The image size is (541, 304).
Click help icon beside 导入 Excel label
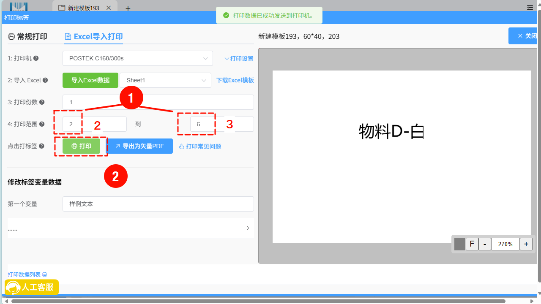coord(45,80)
